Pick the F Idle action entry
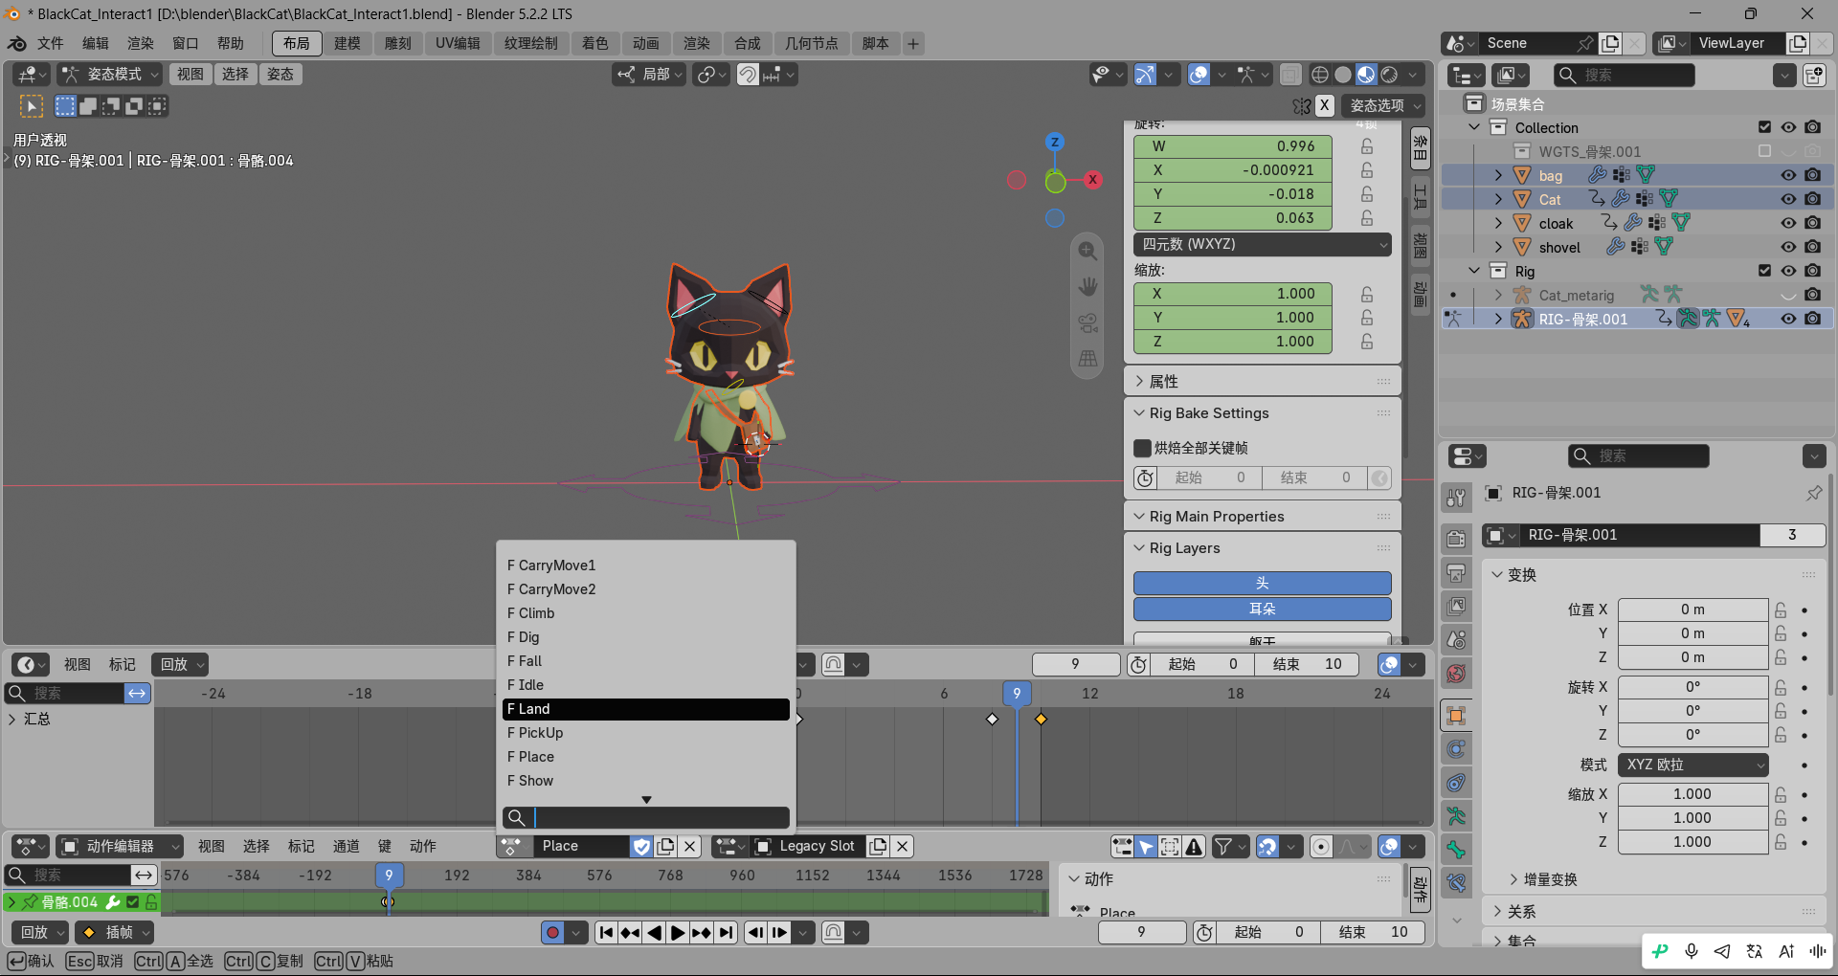 pos(645,685)
